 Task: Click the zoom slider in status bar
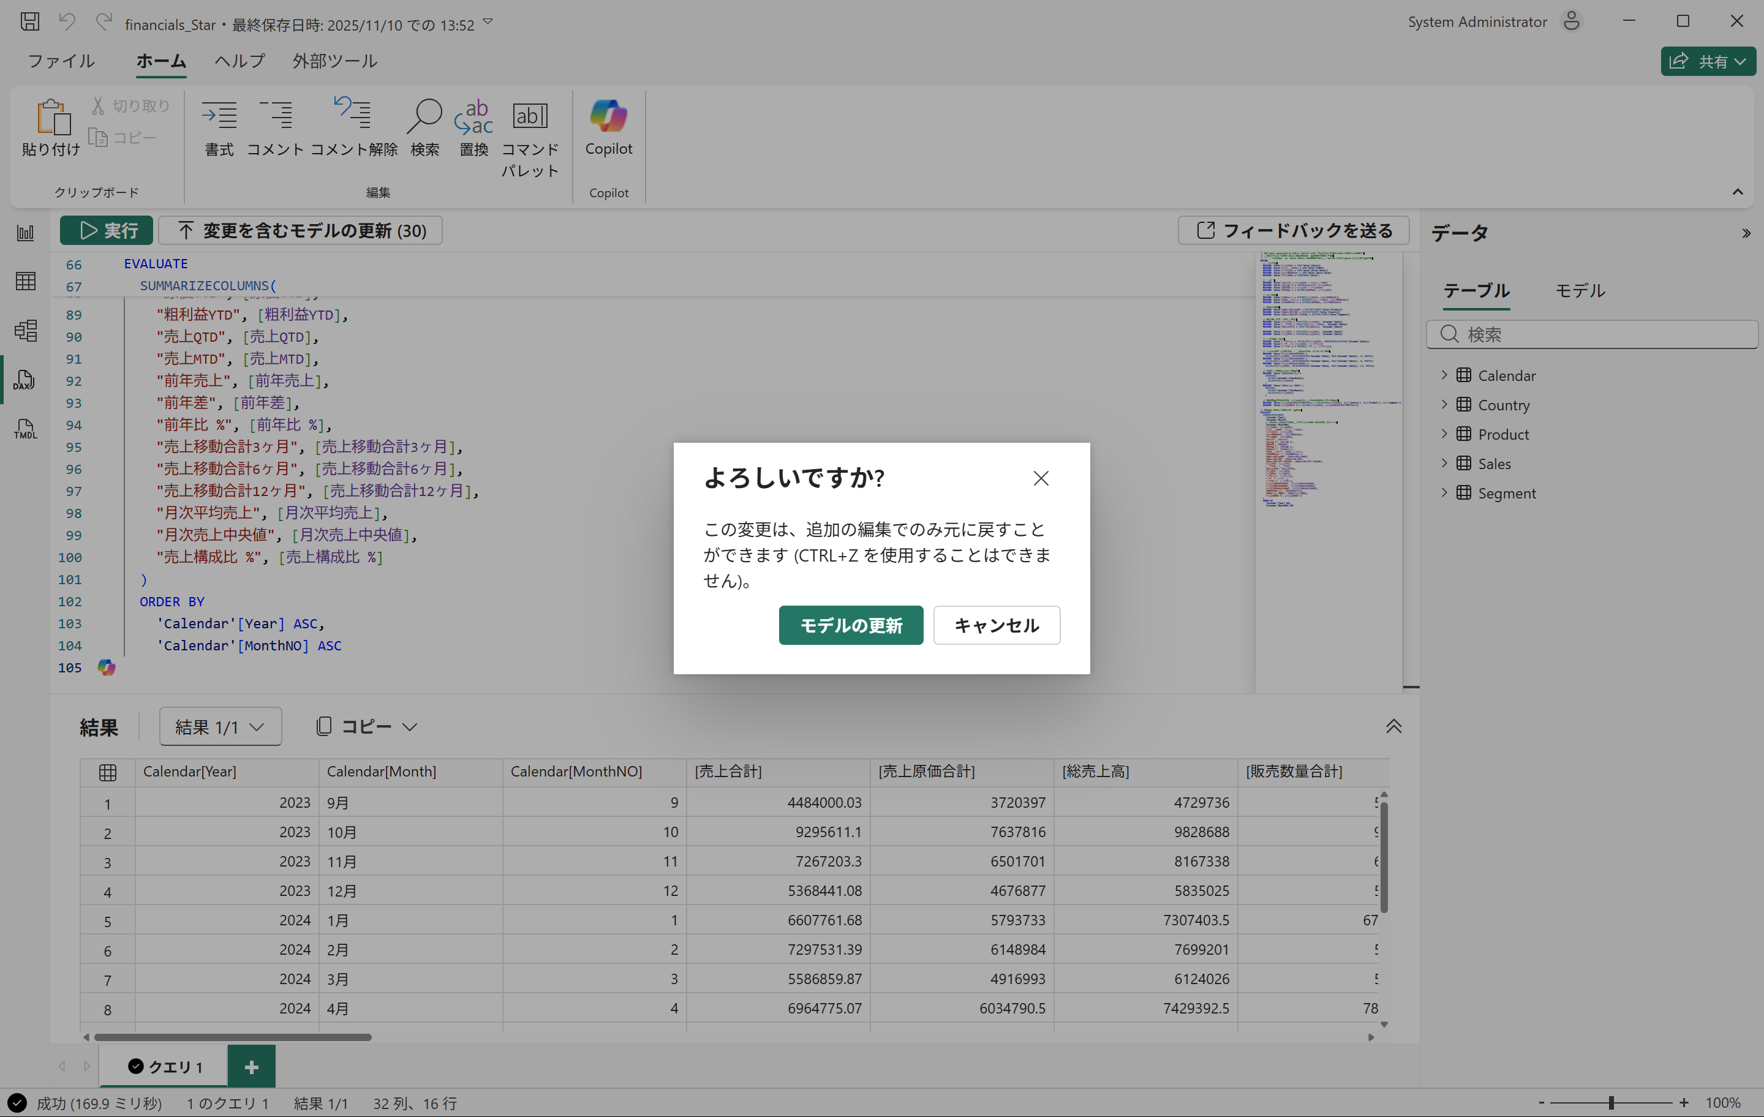click(1611, 1102)
